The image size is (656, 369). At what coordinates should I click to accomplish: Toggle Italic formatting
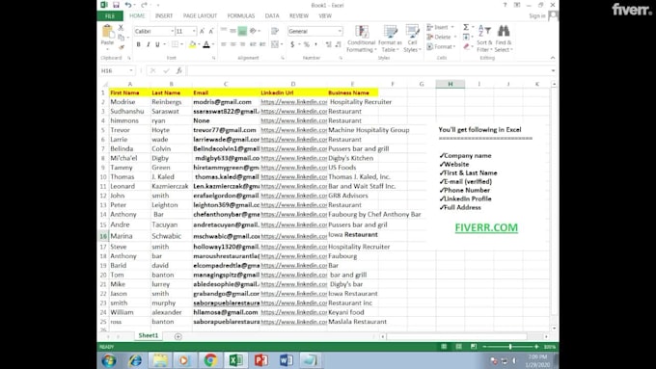tap(148, 44)
